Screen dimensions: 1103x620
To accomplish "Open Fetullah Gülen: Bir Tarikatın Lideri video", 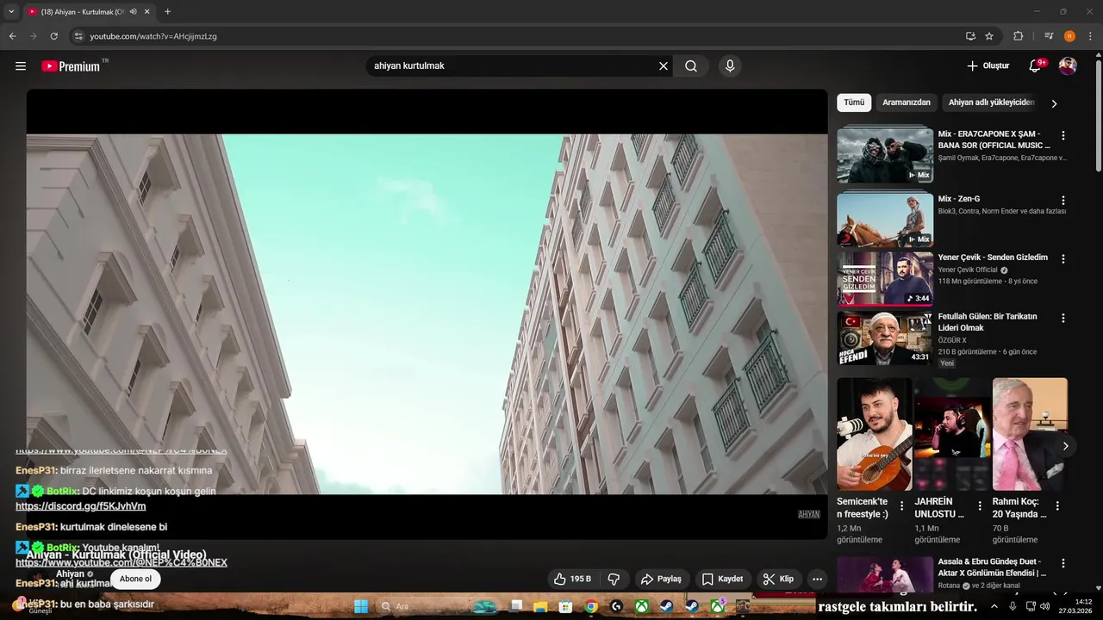I will click(x=885, y=338).
